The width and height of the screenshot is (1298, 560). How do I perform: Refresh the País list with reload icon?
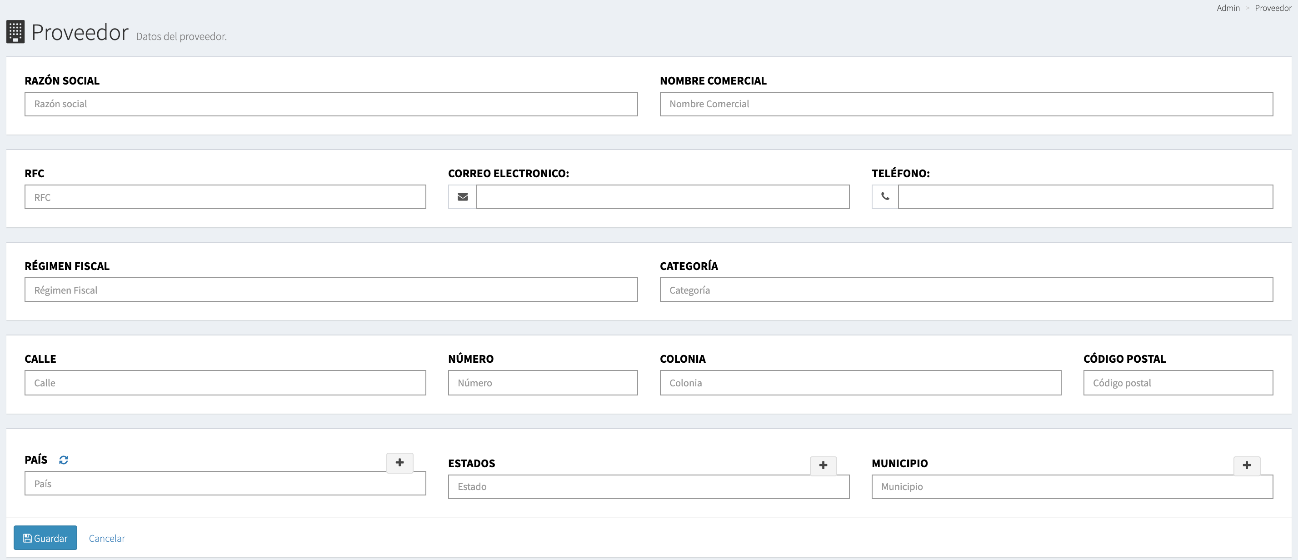point(64,460)
